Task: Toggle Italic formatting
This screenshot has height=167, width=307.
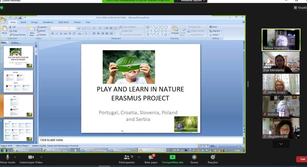Action: (x=57, y=33)
